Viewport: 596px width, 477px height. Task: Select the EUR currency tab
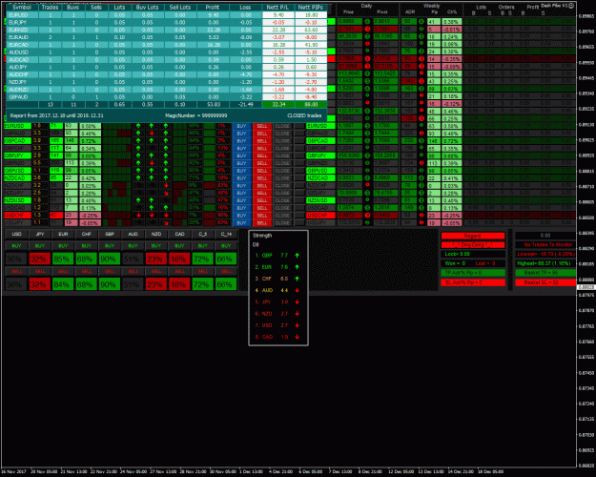click(63, 235)
